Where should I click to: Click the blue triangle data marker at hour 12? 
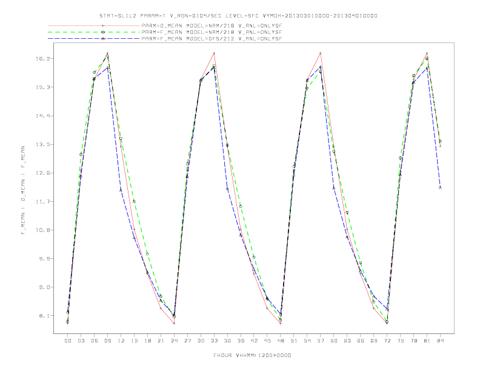(x=121, y=190)
